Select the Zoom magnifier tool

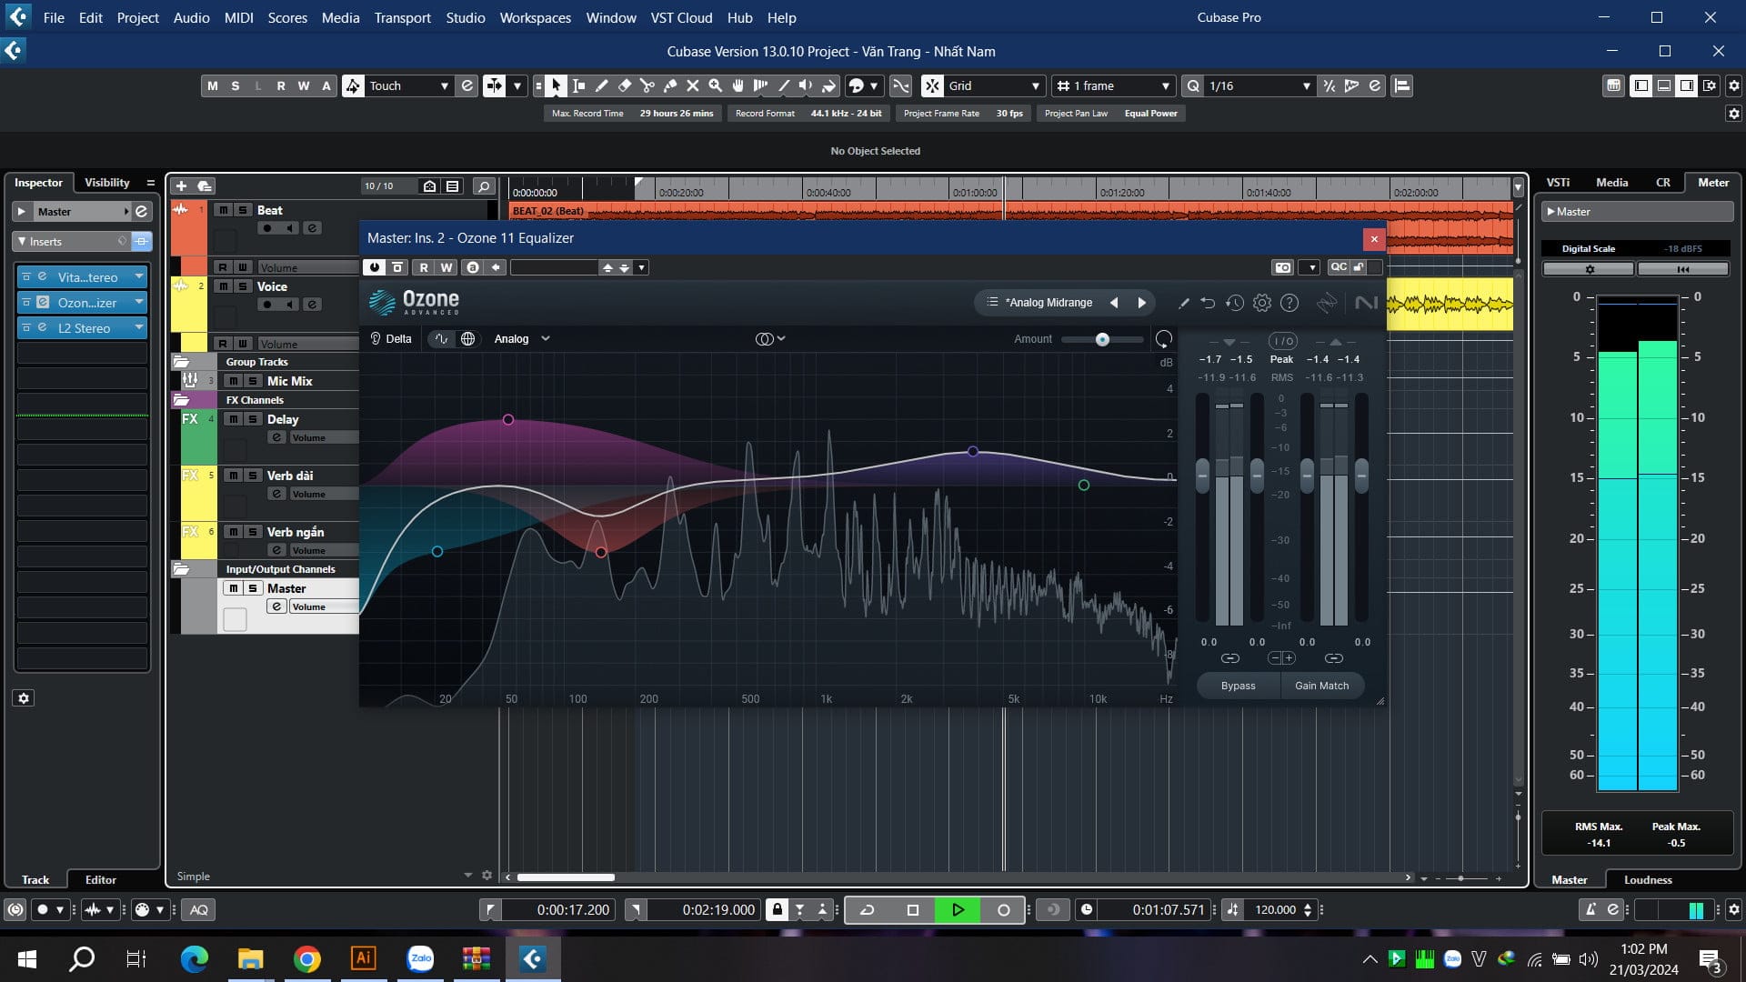[716, 85]
